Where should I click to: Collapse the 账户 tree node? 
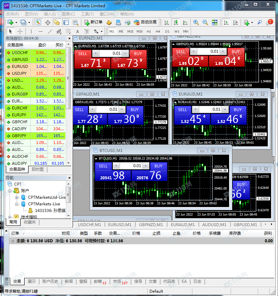[10, 191]
